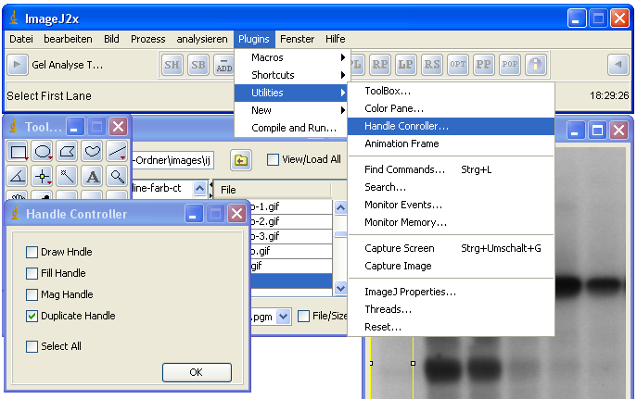The image size is (637, 399).
Task: Uncheck Duplicate Handle checkbox
Action: (x=32, y=316)
